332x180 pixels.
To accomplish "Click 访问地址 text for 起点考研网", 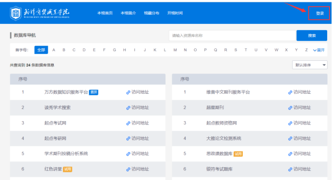I will 140,138.
